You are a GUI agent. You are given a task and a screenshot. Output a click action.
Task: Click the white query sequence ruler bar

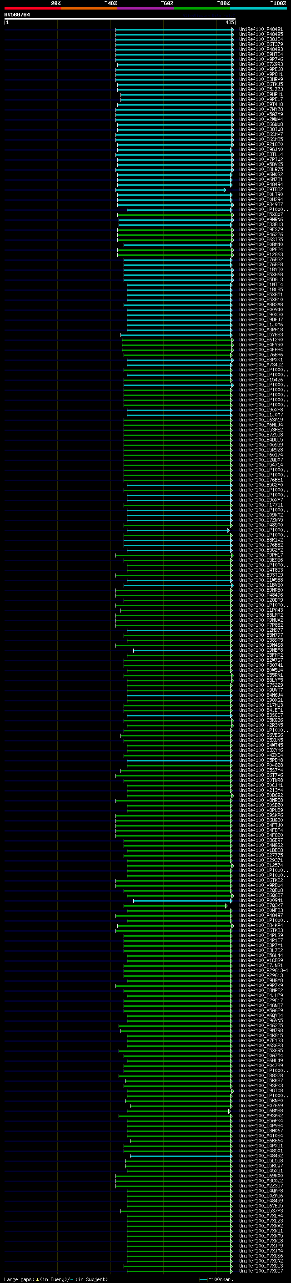pyautogui.click(x=120, y=18)
